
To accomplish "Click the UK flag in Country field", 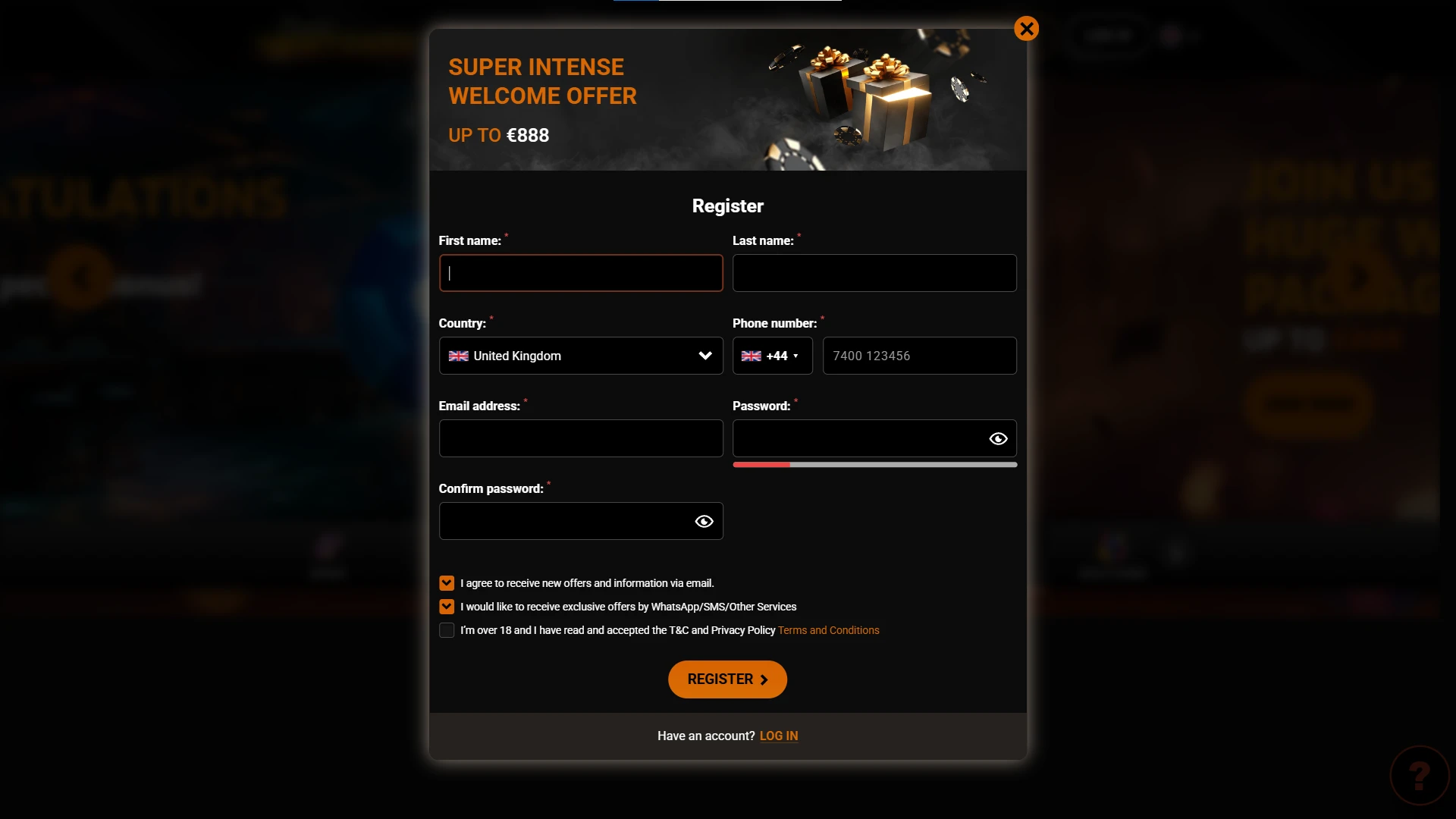I will pyautogui.click(x=458, y=356).
